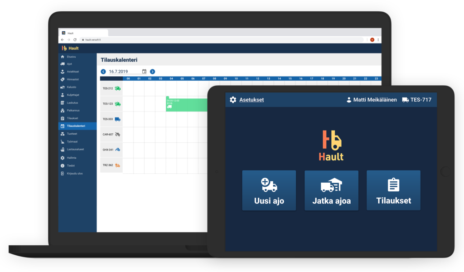Click the browser back arrow

pyautogui.click(x=62, y=39)
